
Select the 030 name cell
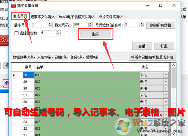click(x=87, y=75)
